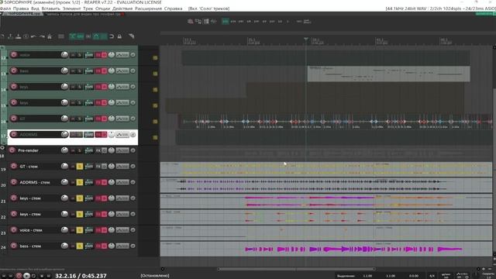Arm the GT track 16 for recording

click(14, 119)
